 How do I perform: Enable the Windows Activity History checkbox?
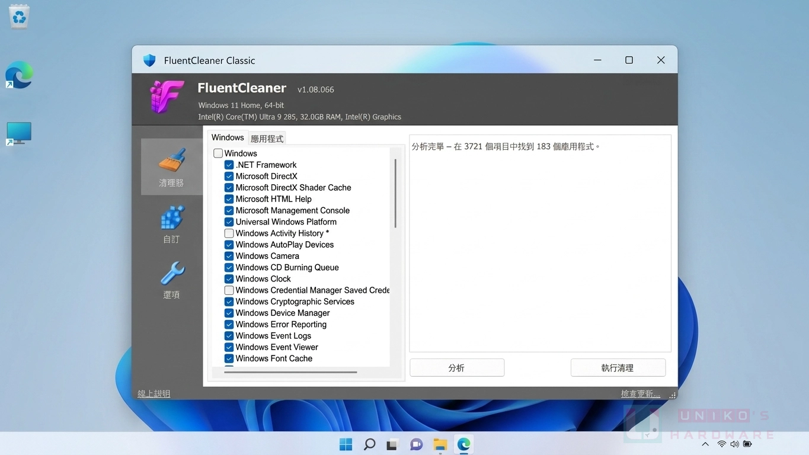click(x=229, y=233)
